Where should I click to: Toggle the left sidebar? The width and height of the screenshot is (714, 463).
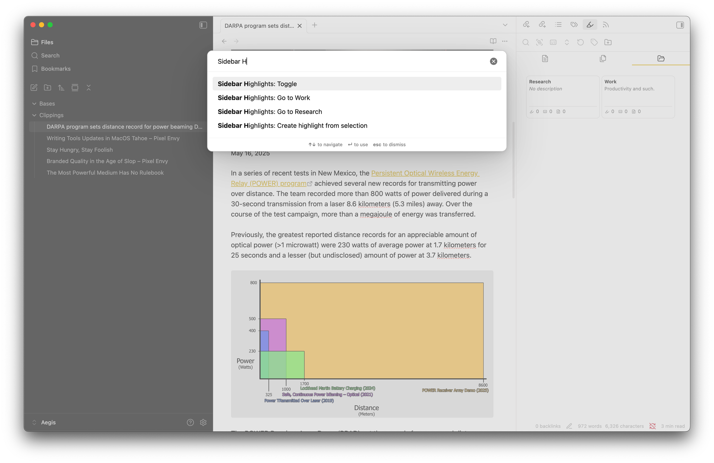pyautogui.click(x=203, y=25)
